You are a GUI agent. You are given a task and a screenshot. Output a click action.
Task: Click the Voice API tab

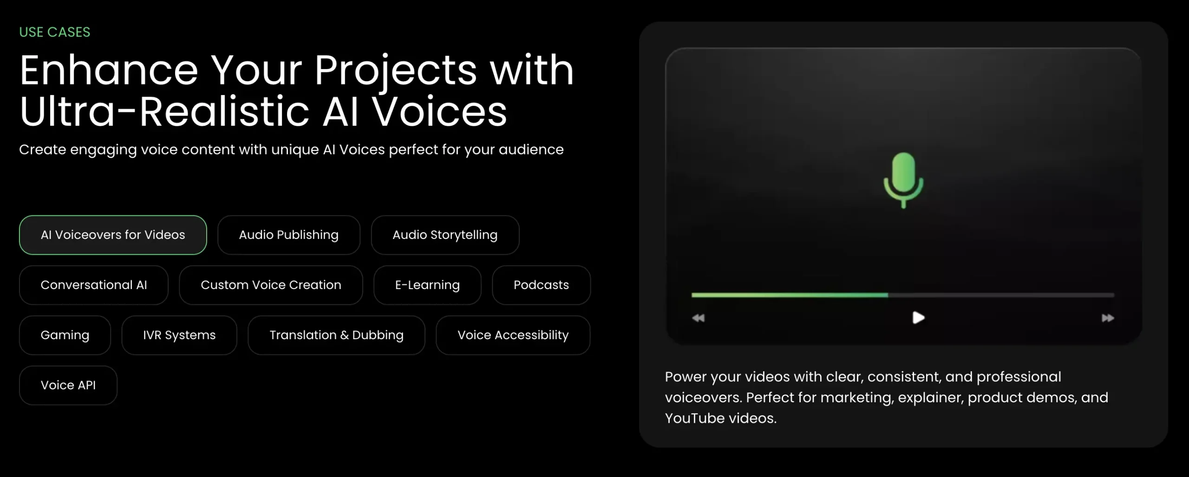pos(68,385)
